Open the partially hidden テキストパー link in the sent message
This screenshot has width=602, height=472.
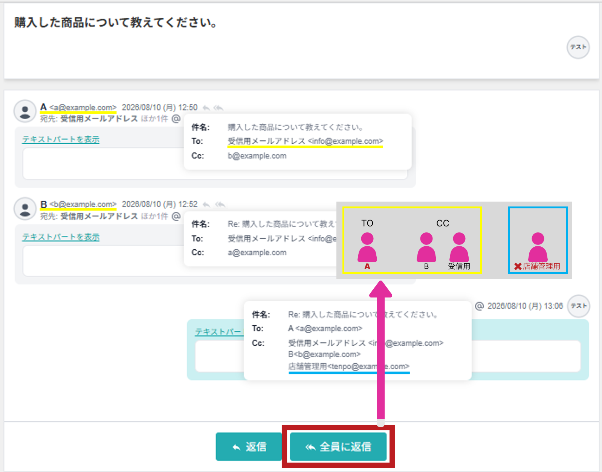click(x=219, y=332)
